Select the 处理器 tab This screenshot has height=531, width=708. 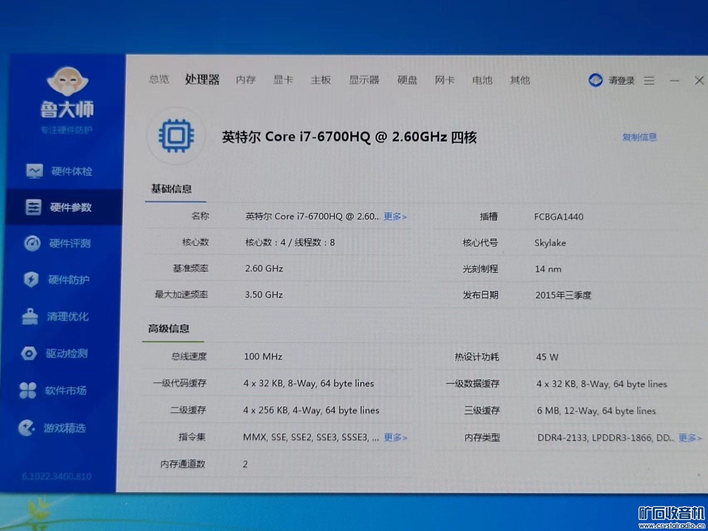202,79
